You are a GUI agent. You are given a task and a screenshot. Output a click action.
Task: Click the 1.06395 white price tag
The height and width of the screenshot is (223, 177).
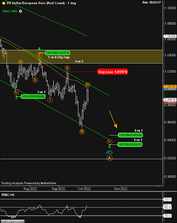[170, 36]
